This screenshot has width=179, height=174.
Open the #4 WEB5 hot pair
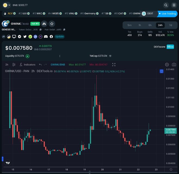(x=55, y=14)
